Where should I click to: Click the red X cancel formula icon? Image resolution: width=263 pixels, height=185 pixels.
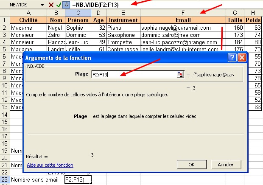[x=51, y=5]
